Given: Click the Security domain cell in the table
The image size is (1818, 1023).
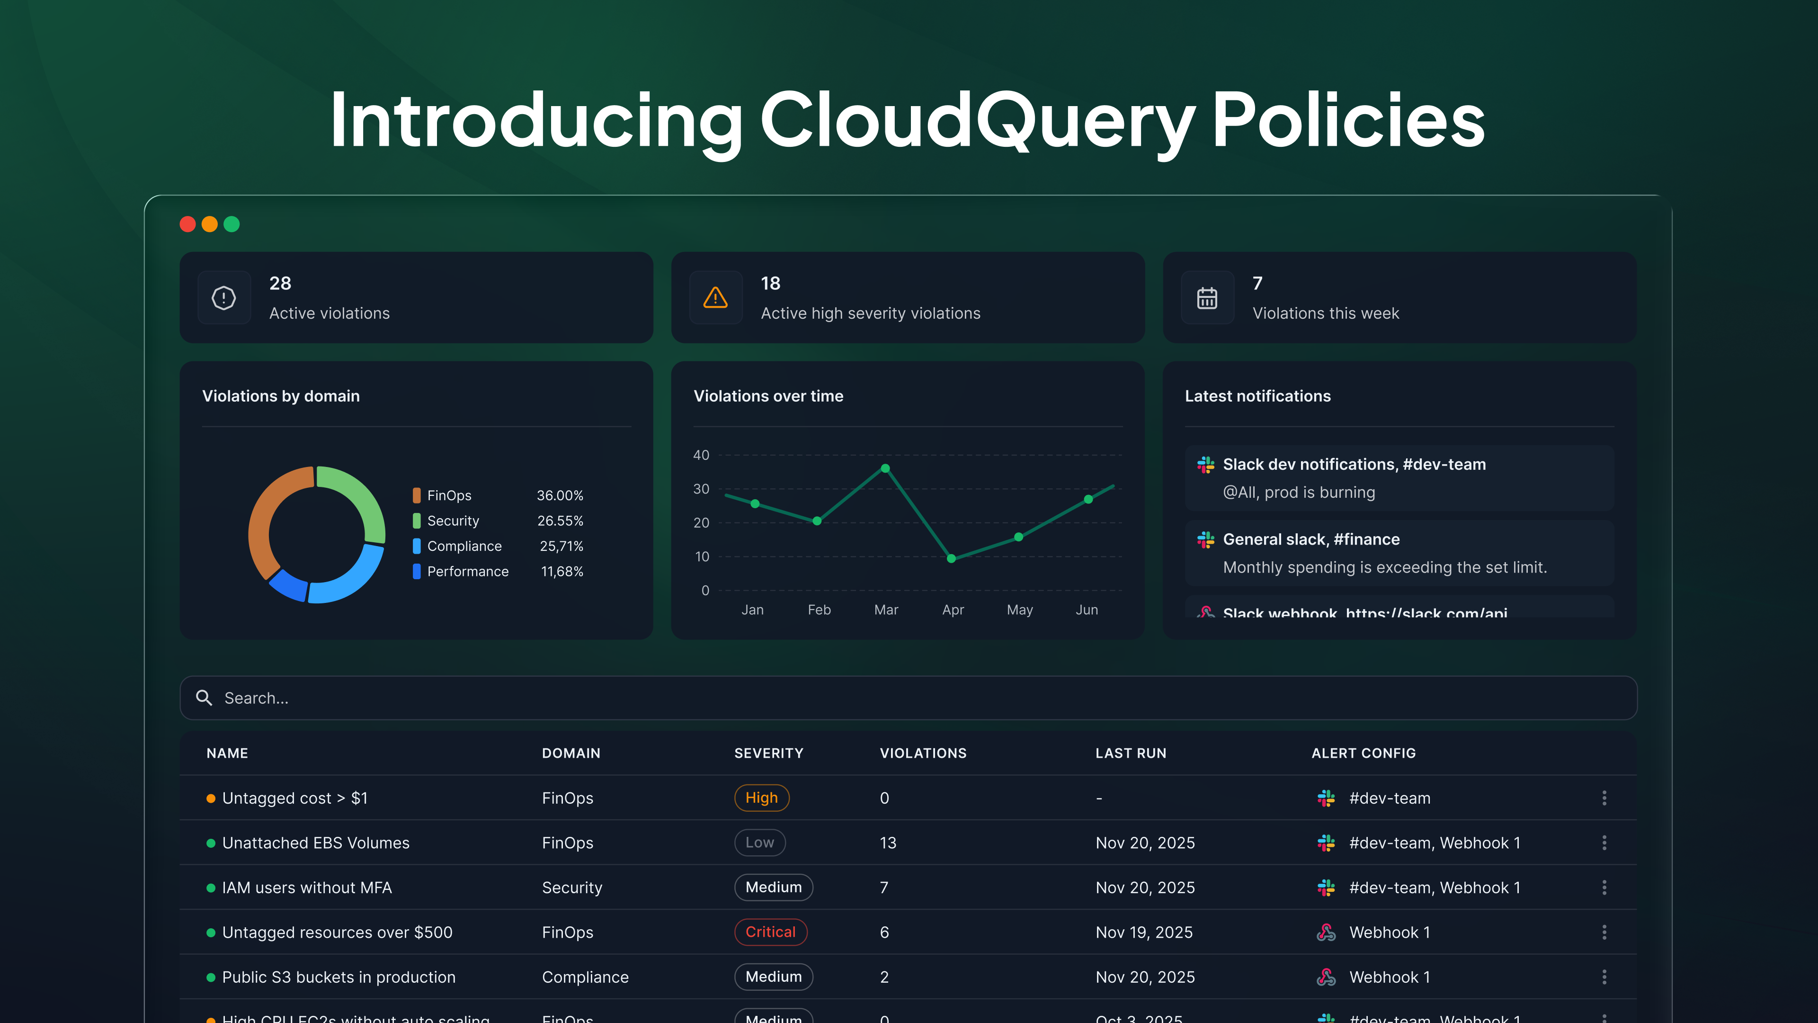Looking at the screenshot, I should coord(571,888).
